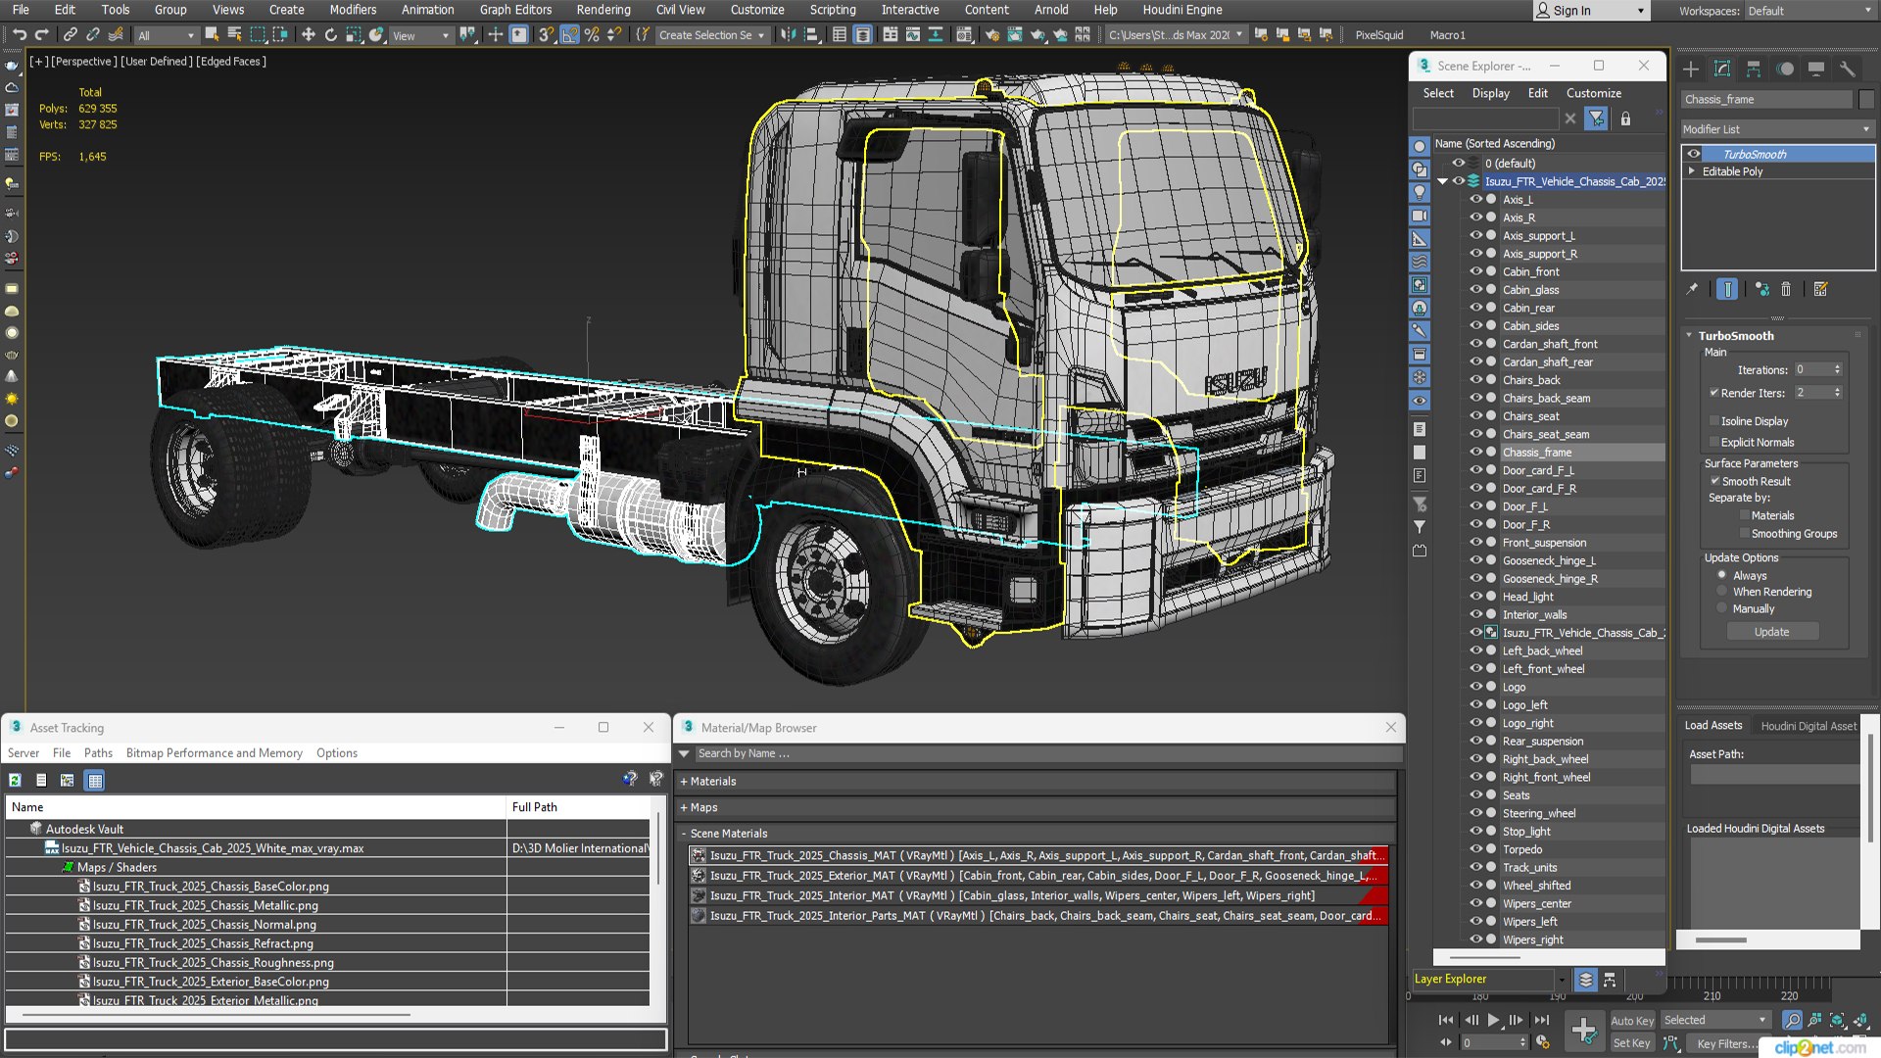Open the All selection filter dropdown
1881x1058 pixels.
point(166,35)
